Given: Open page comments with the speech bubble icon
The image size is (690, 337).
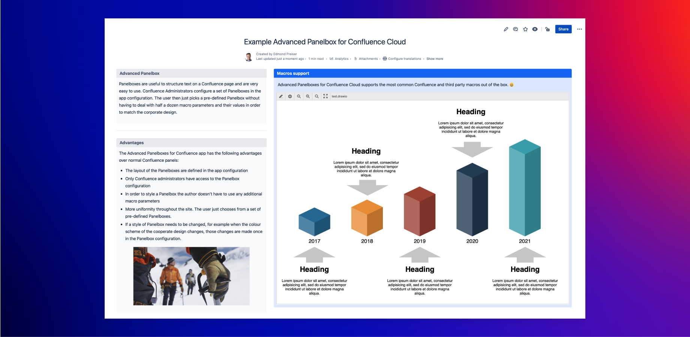Looking at the screenshot, I should click(x=515, y=29).
